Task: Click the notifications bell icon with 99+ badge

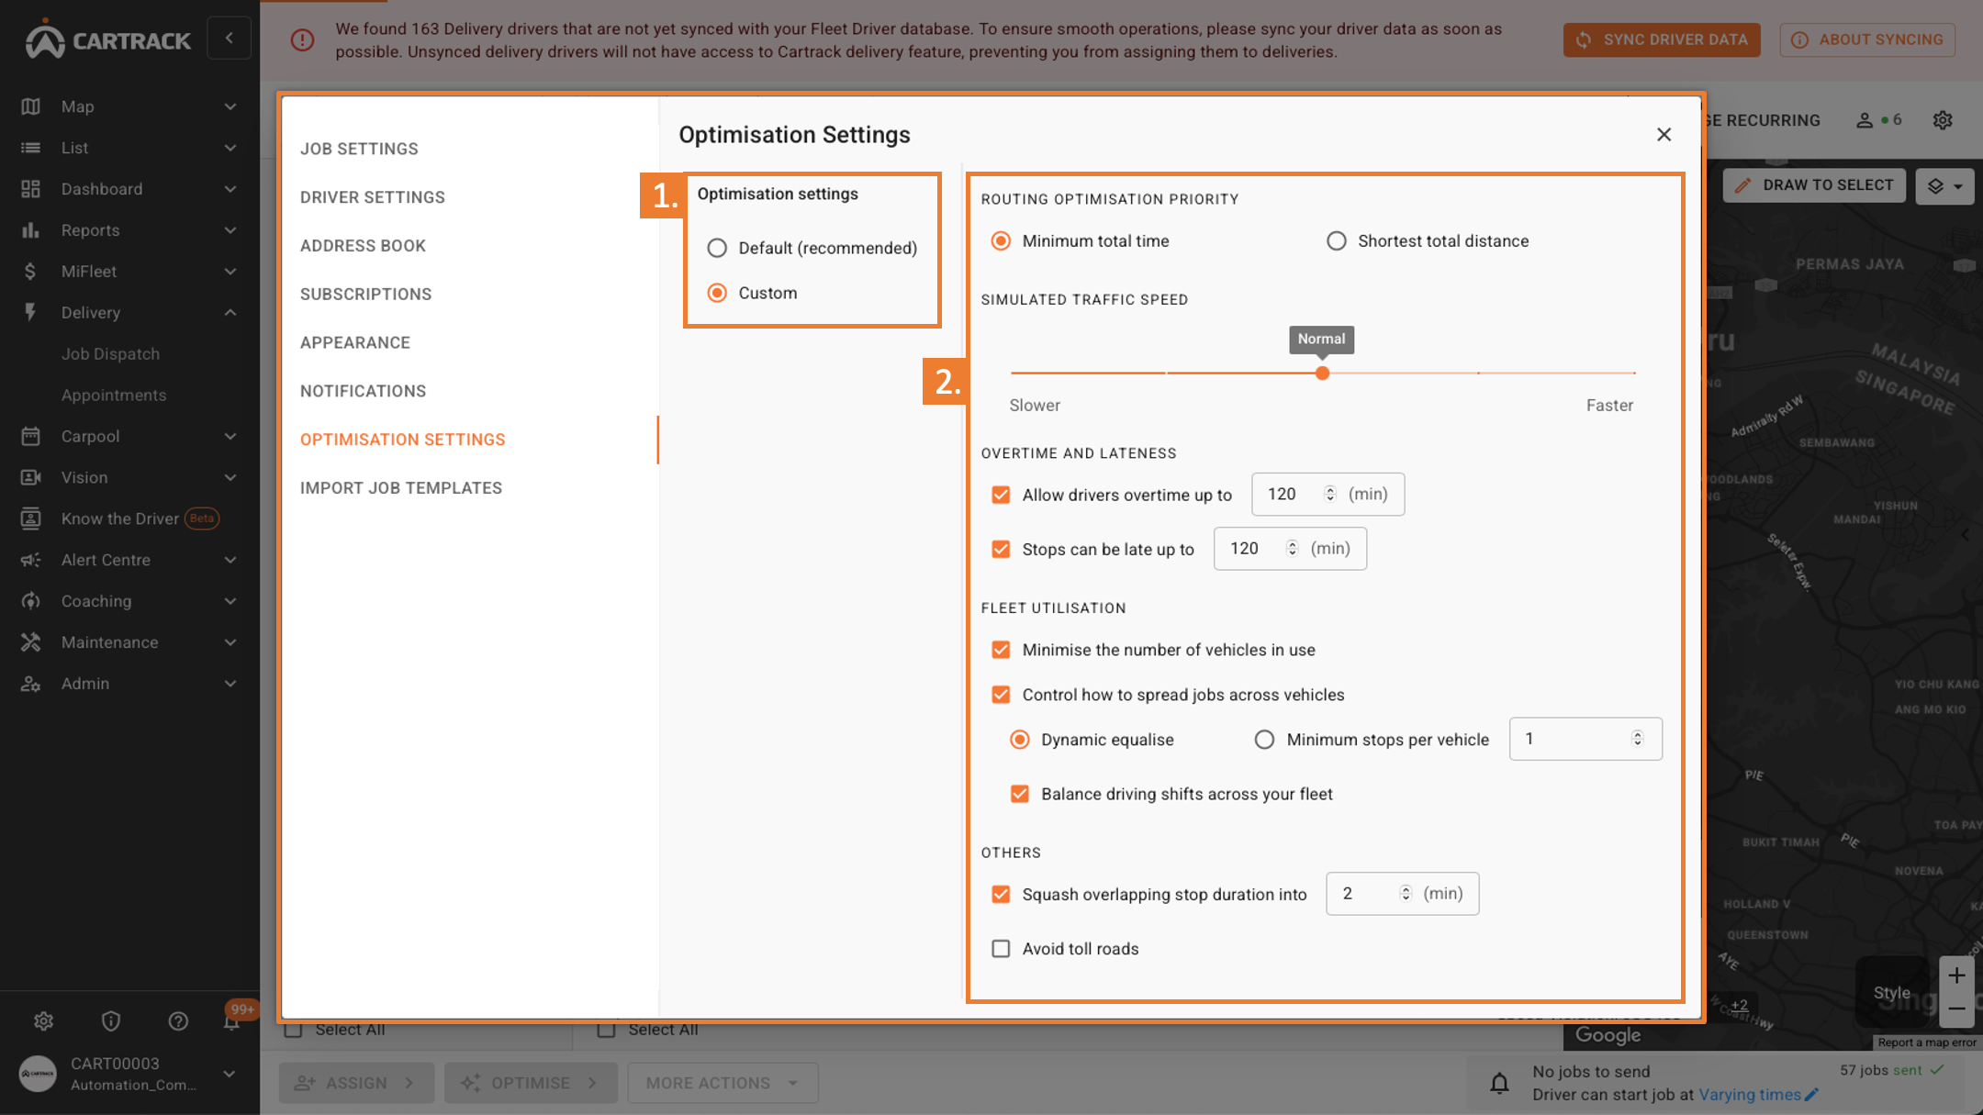Action: pyautogui.click(x=231, y=1020)
